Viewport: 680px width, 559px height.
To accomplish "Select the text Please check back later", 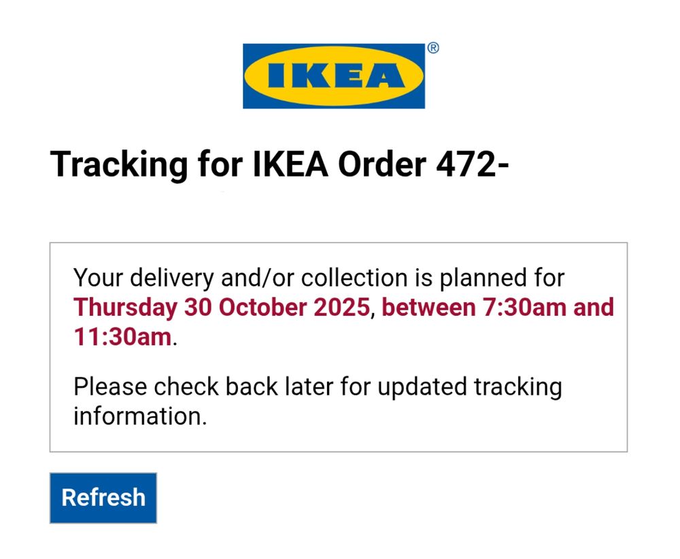I will pos(204,386).
